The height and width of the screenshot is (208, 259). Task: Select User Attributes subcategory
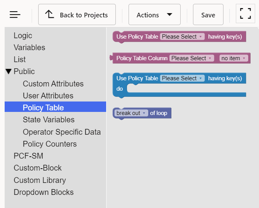point(48,96)
